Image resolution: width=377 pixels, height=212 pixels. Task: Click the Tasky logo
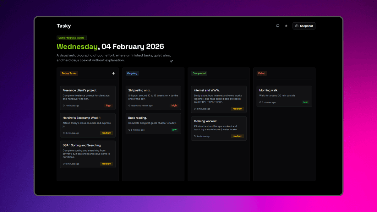(64, 26)
